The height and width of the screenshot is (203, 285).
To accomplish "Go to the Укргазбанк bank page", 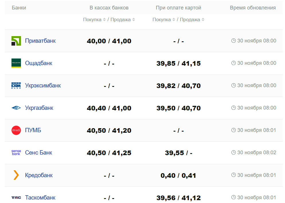I will click(39, 108).
